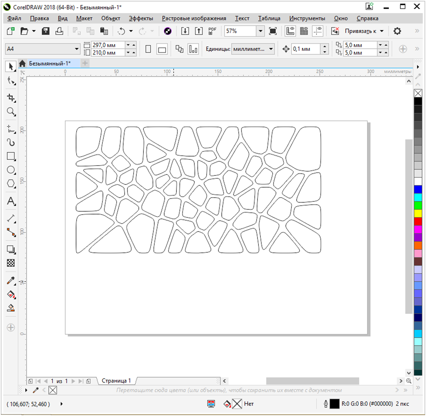Open the Файл menu
Viewport: 426px width, 416px height.
[x=14, y=18]
